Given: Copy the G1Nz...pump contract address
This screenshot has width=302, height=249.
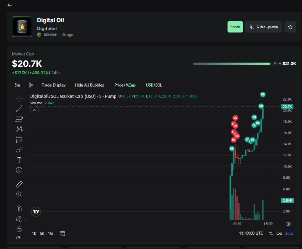Looking at the screenshot, I should (264, 27).
